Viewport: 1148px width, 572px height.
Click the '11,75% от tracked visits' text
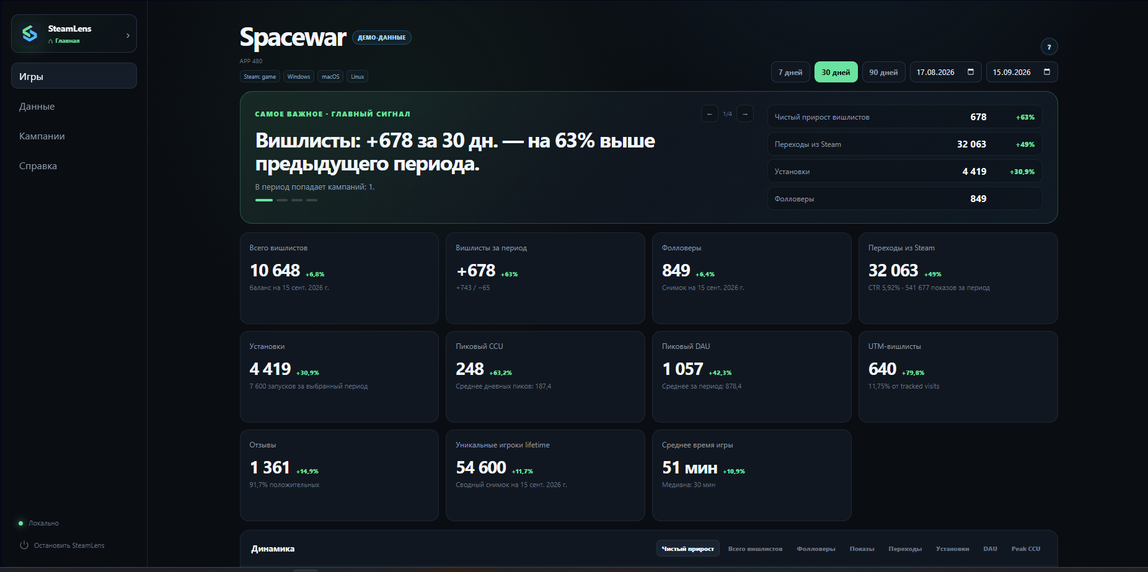click(x=904, y=386)
